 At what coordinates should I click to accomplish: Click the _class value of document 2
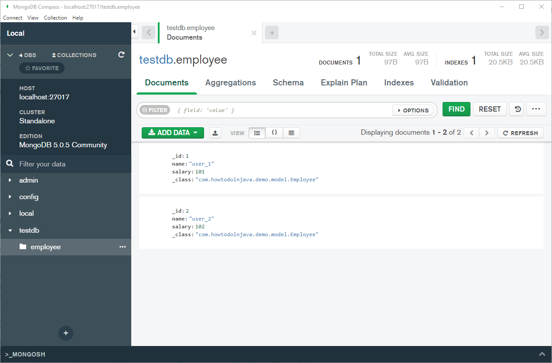pyautogui.click(x=257, y=234)
